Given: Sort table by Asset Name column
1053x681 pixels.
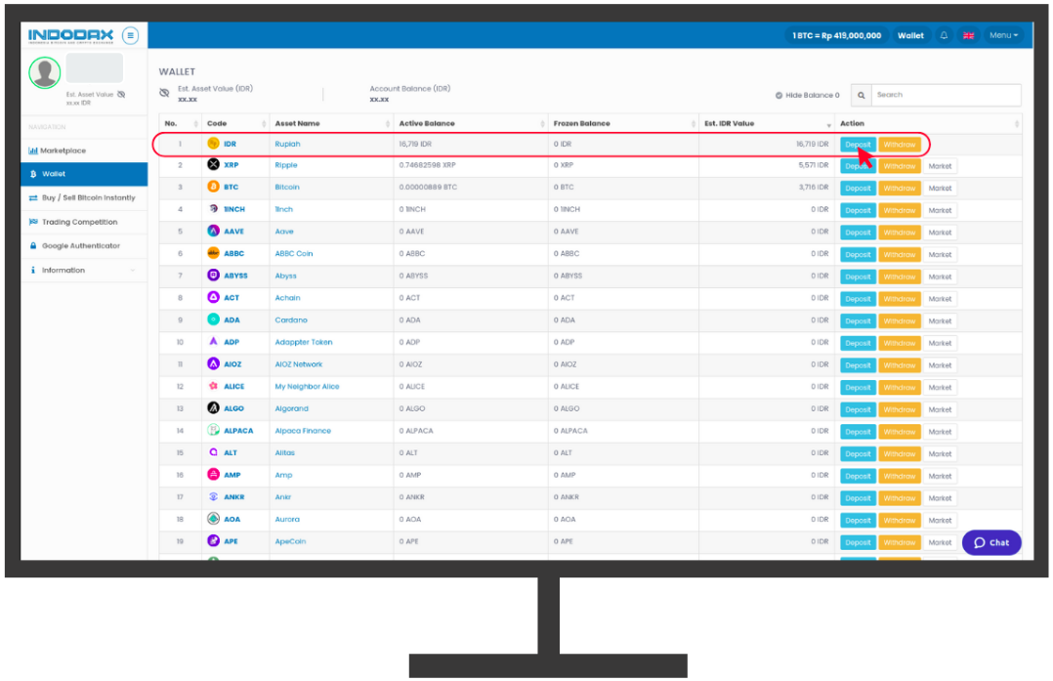Looking at the screenshot, I should [332, 123].
